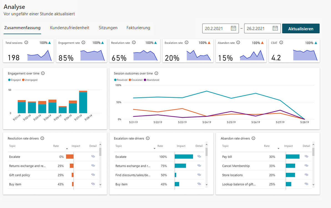Click info icon next to Total sessions

pyautogui.click(x=26, y=43)
